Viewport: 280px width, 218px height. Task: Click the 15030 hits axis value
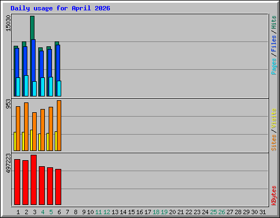tap(8, 23)
